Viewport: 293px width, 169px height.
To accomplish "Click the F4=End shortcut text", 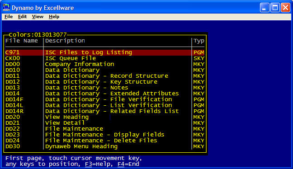I will 128,164.
